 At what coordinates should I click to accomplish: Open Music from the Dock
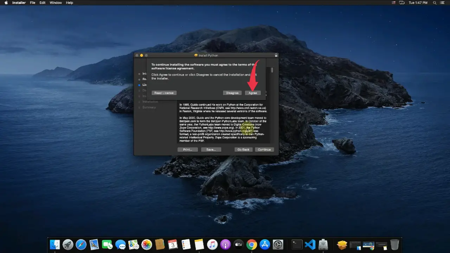click(x=212, y=244)
